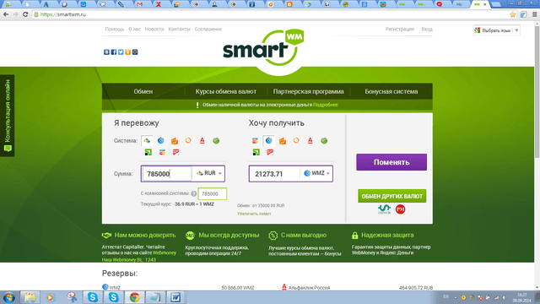Open 'Соглашение' top menu link
This screenshot has width=540, height=304.
tap(208, 29)
